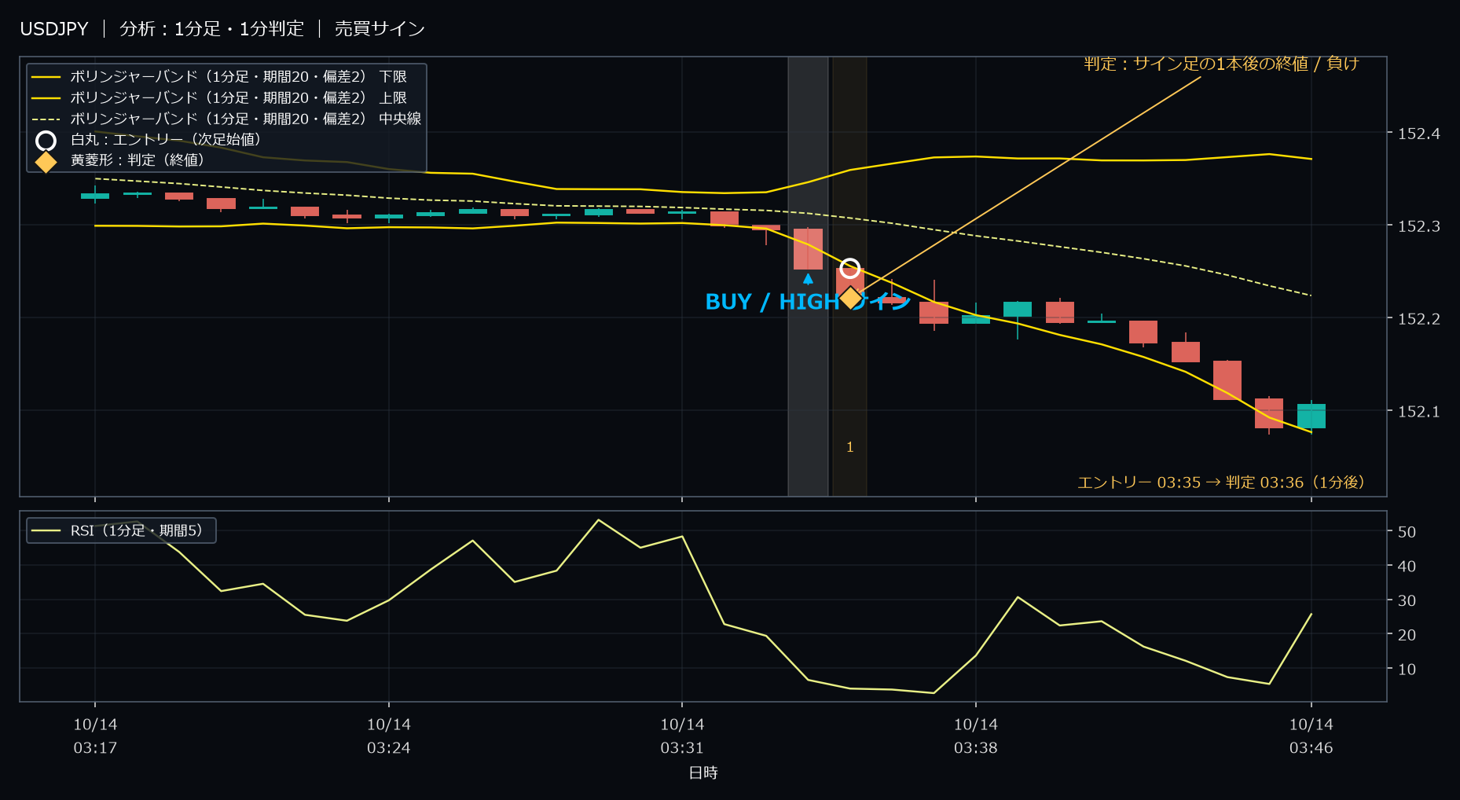
Task: Click the white circle icon in legend
Action: [x=46, y=141]
